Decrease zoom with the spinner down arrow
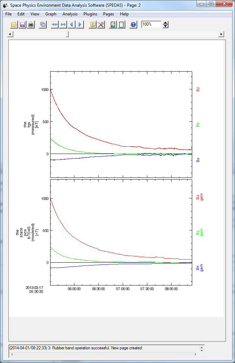 click(166, 26)
